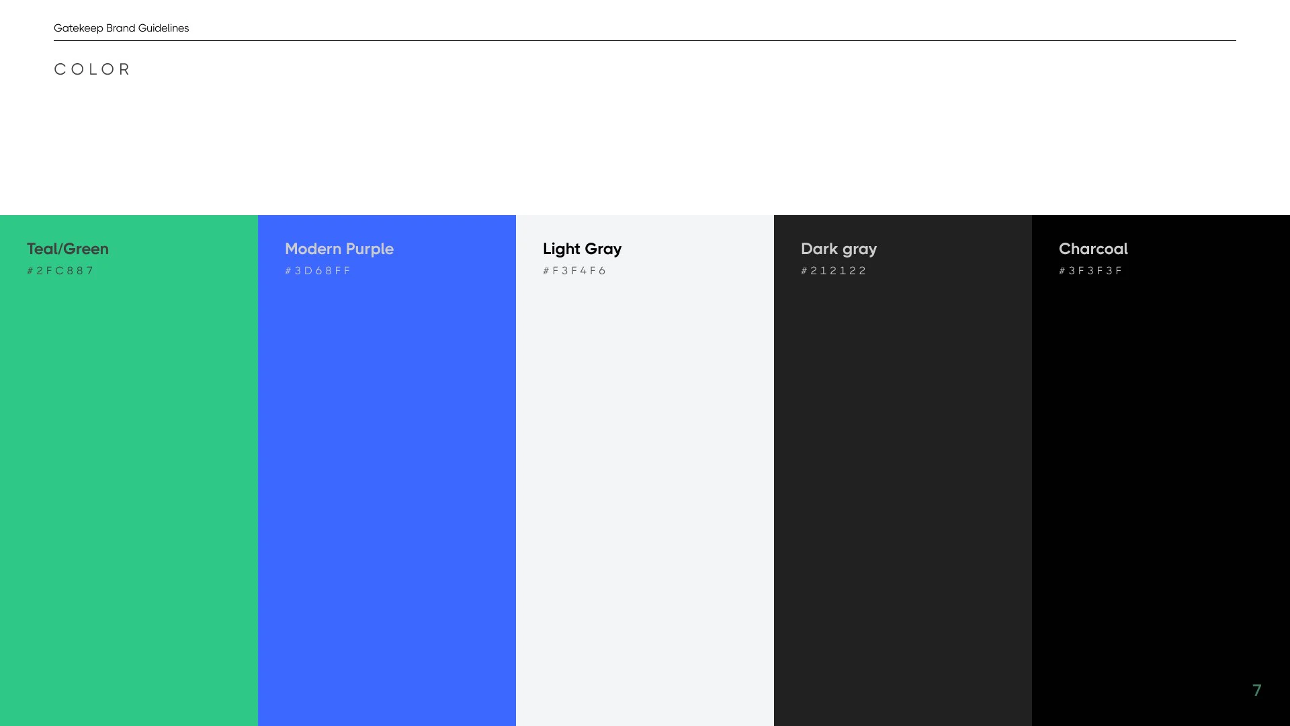Click the page number 7
The width and height of the screenshot is (1290, 726).
pos(1257,690)
